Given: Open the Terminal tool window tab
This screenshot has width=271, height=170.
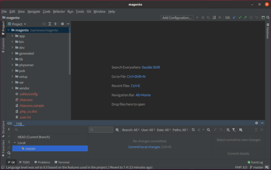Looking at the screenshot, I should tap(62, 162).
